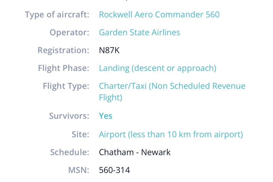
Task: Open Charter/Taxi (Non Scheduled Revenue Flight) link
Action: tap(172, 91)
